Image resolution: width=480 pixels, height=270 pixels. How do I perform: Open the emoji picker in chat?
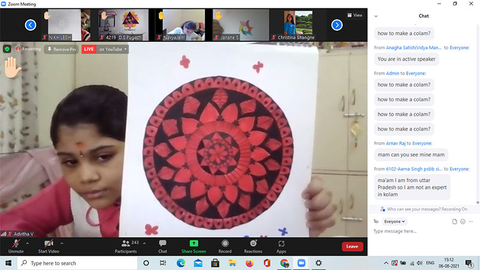[463, 221]
